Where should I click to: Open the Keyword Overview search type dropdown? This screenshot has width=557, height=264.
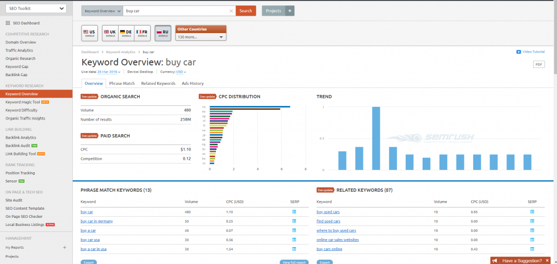102,11
